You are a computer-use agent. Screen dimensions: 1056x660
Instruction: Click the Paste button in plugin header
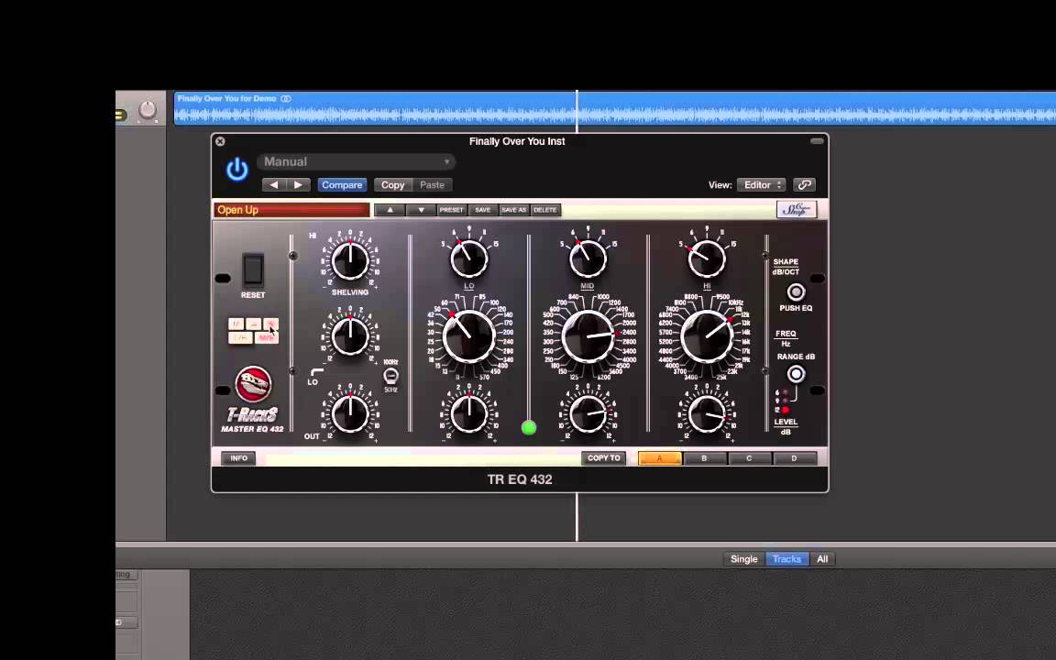tap(432, 184)
